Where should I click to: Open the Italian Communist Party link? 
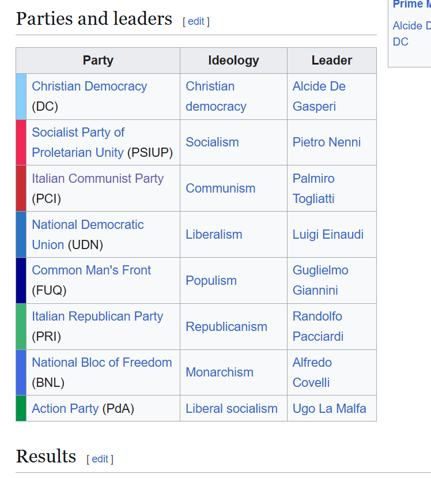click(98, 178)
